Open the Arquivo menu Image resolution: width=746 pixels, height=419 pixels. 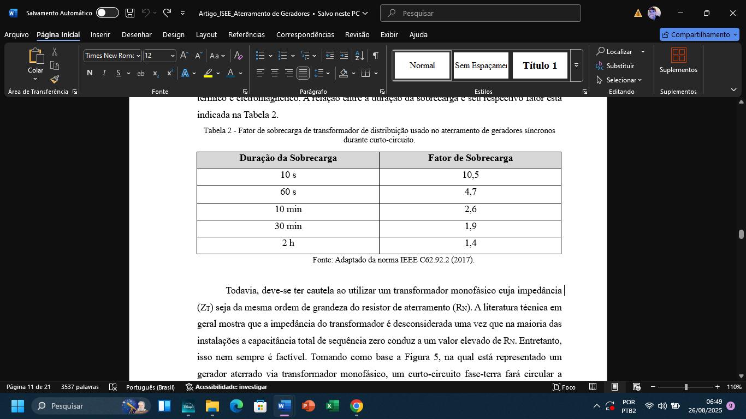point(16,34)
